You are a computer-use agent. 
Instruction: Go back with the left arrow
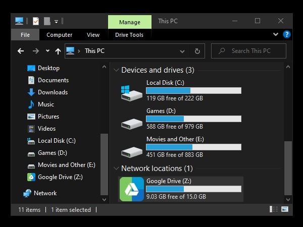(x=21, y=51)
